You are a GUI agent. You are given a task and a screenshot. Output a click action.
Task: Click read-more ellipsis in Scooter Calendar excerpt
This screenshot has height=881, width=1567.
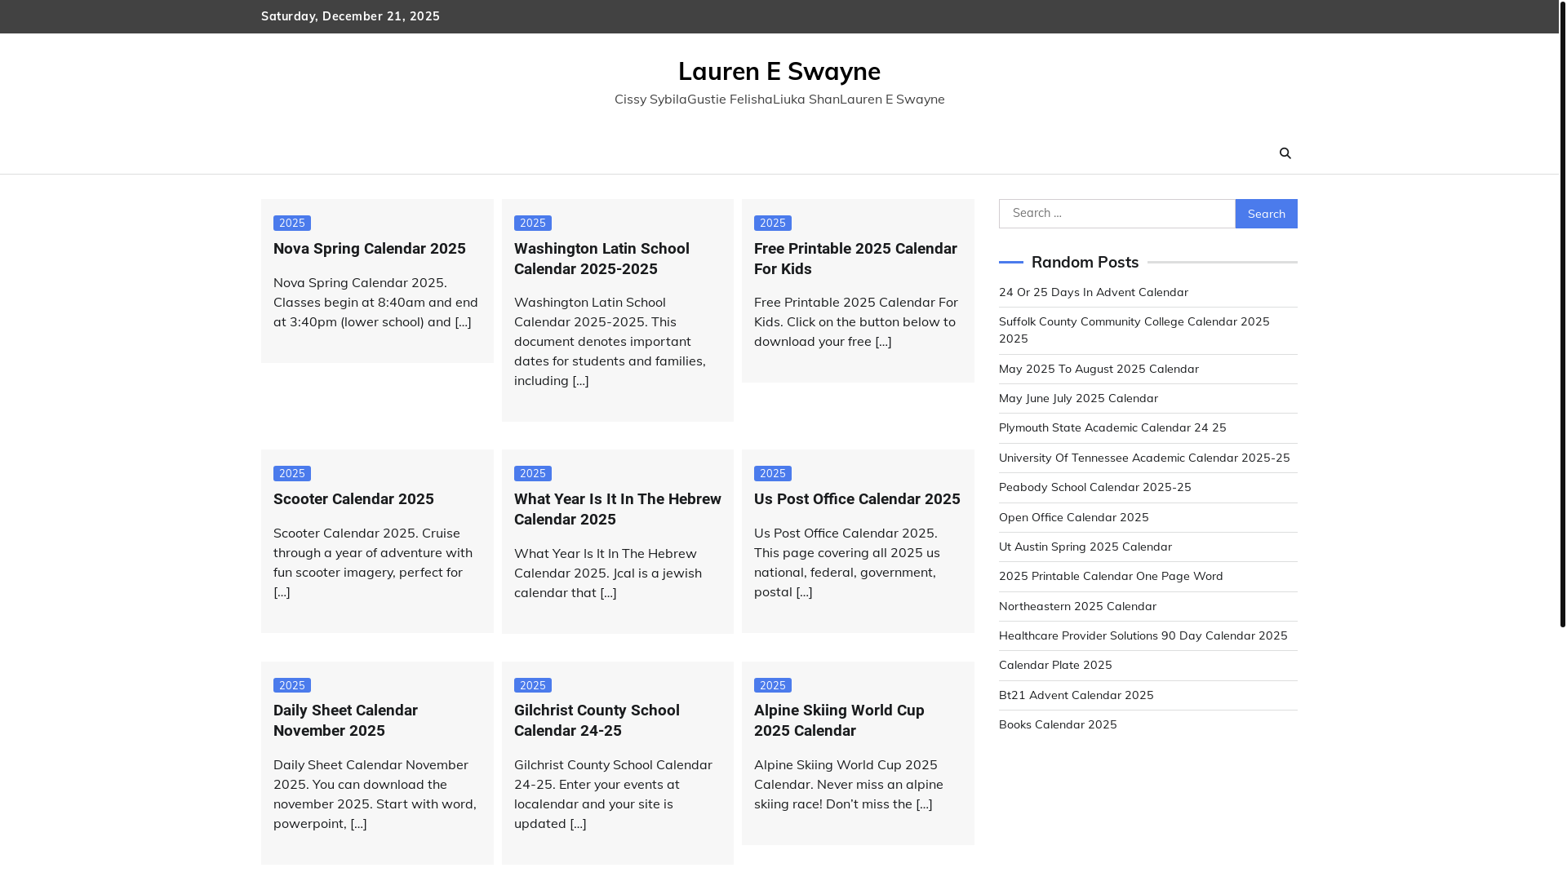click(x=282, y=591)
